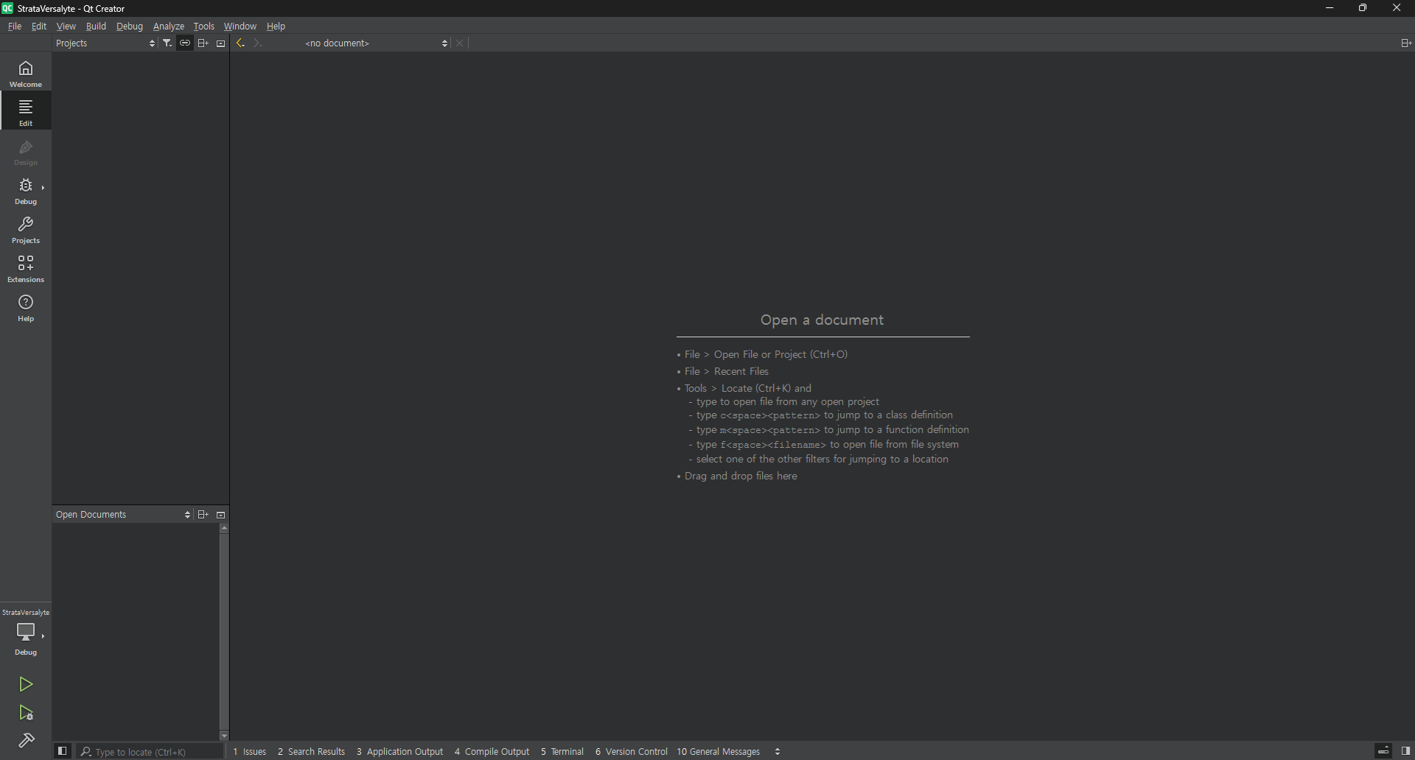Image resolution: width=1415 pixels, height=760 pixels.
Task: Click the green Run button
Action: [26, 684]
